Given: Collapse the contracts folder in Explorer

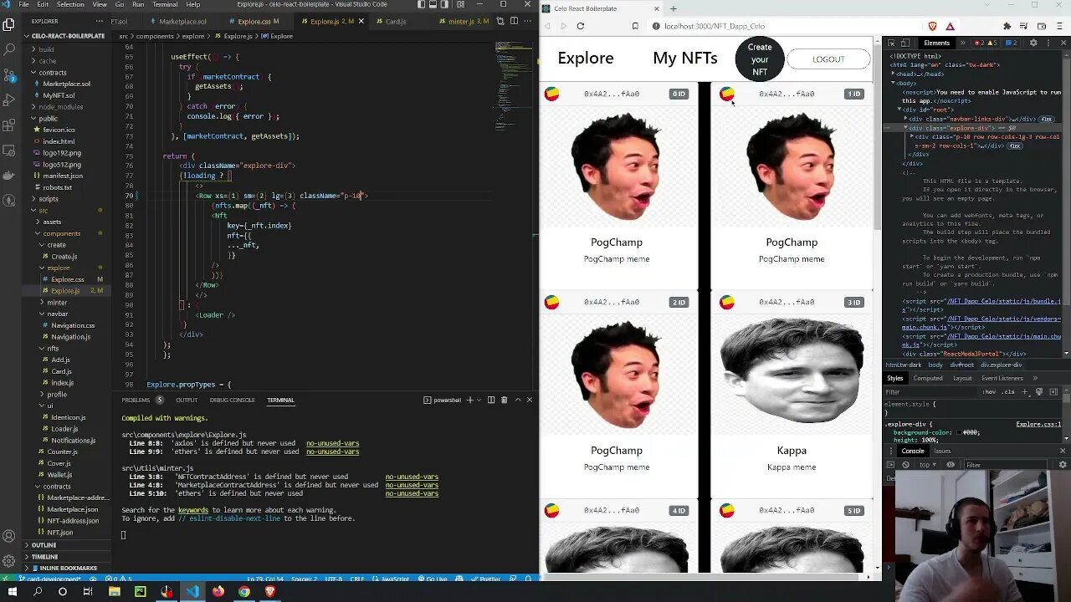Looking at the screenshot, I should pos(53,73).
